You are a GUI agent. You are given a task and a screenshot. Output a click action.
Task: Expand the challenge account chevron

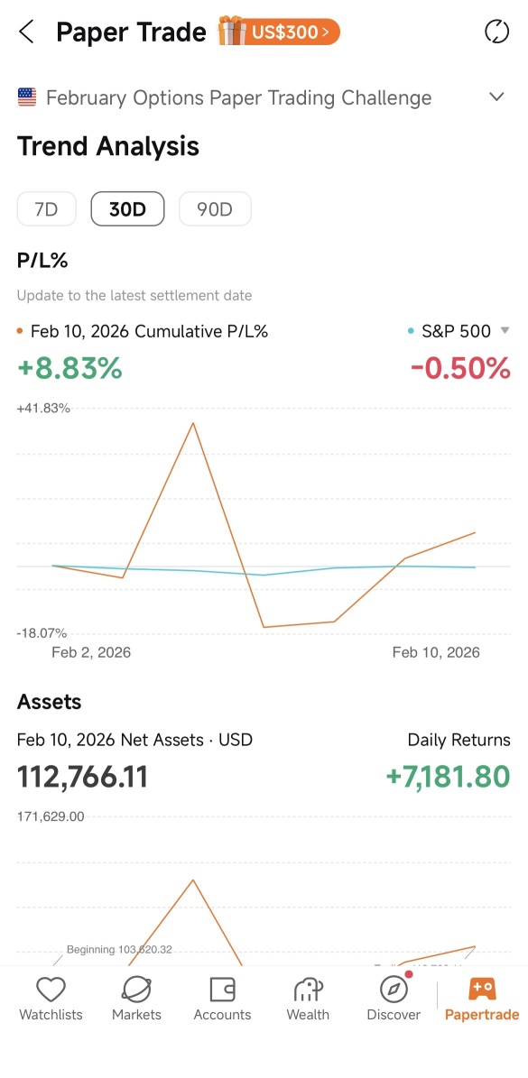[496, 97]
